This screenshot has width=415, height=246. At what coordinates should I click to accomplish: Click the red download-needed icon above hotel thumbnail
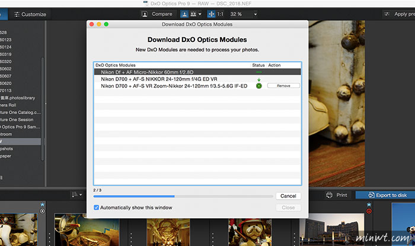[369, 211]
